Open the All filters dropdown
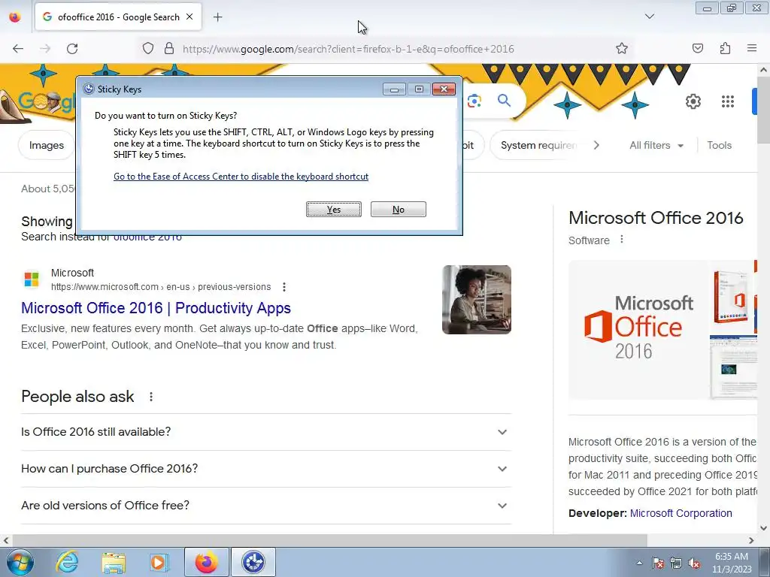Screen dimensions: 770x577 (x=656, y=145)
